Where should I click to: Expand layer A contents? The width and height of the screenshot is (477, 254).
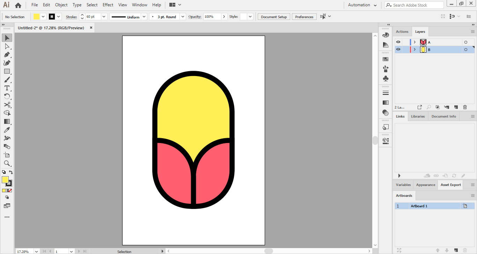pos(415,42)
